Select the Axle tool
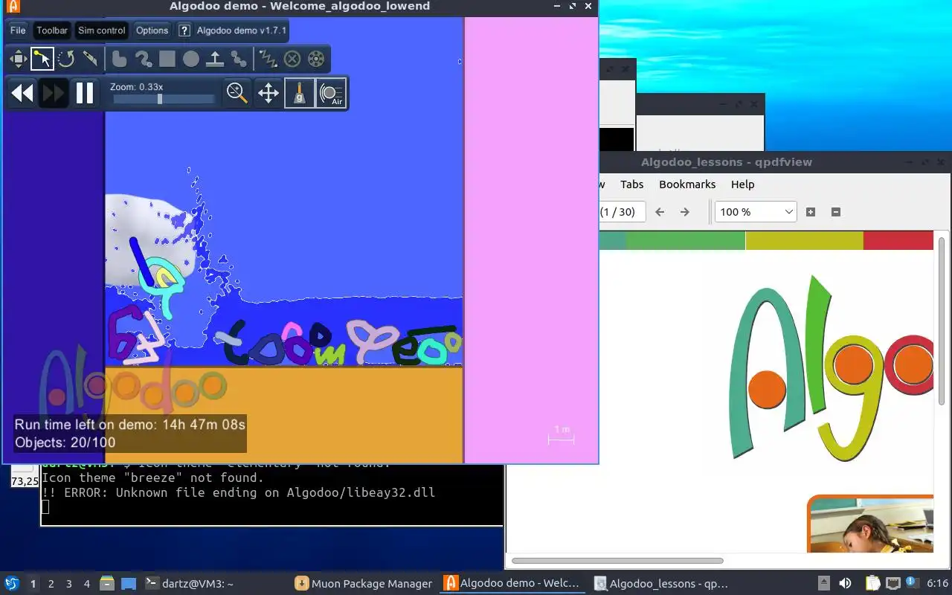 tap(315, 59)
